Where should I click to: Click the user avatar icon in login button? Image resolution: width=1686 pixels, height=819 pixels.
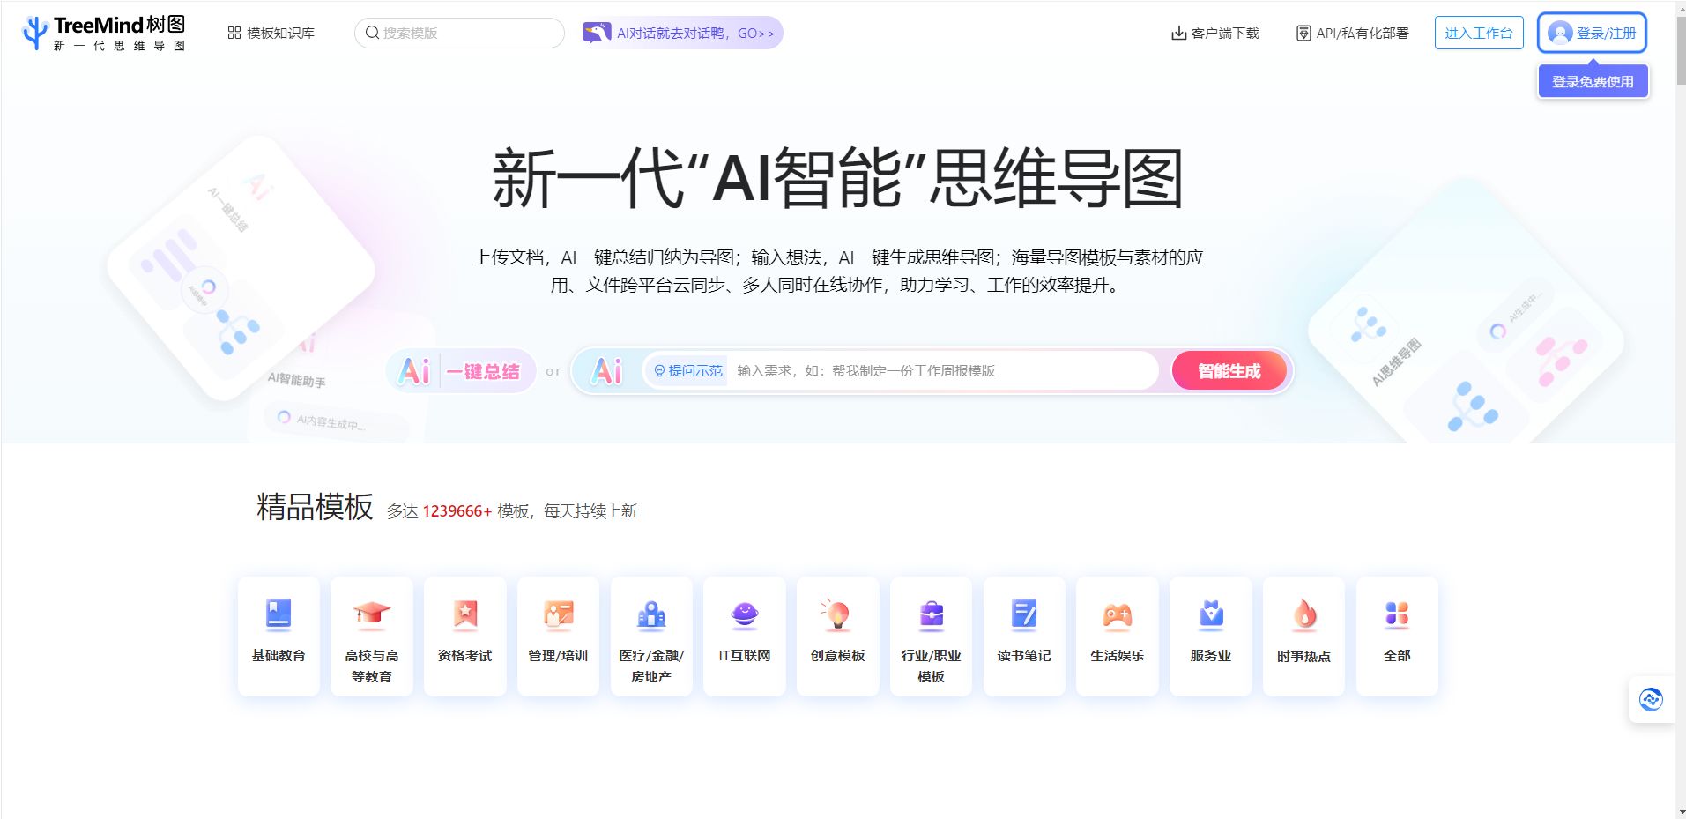[1559, 33]
